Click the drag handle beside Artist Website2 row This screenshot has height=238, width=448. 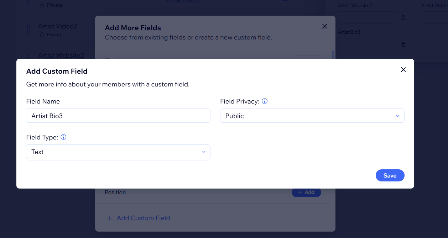(28, 56)
